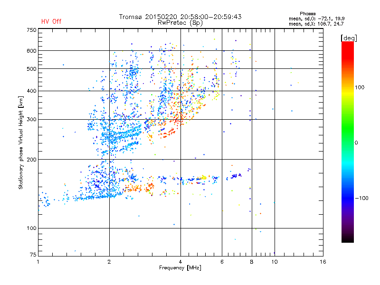Image resolution: width=380 pixels, height=285 pixels.
Task: Click the y-axis tick label '75'
Action: pos(33,255)
